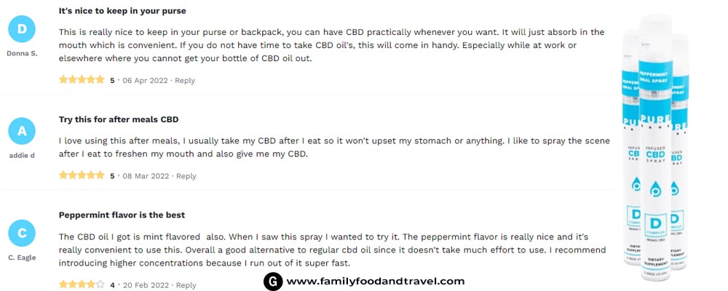Image resolution: width=728 pixels, height=291 pixels.
Task: Click review title "Peppermint flavor is the best"
Action: pos(122,215)
